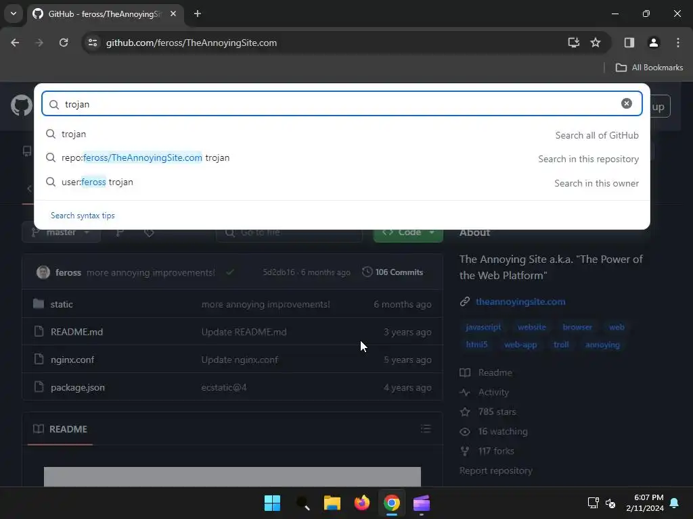The width and height of the screenshot is (693, 519).
Task: Click the GitHub logo home icon
Action: pyautogui.click(x=21, y=106)
